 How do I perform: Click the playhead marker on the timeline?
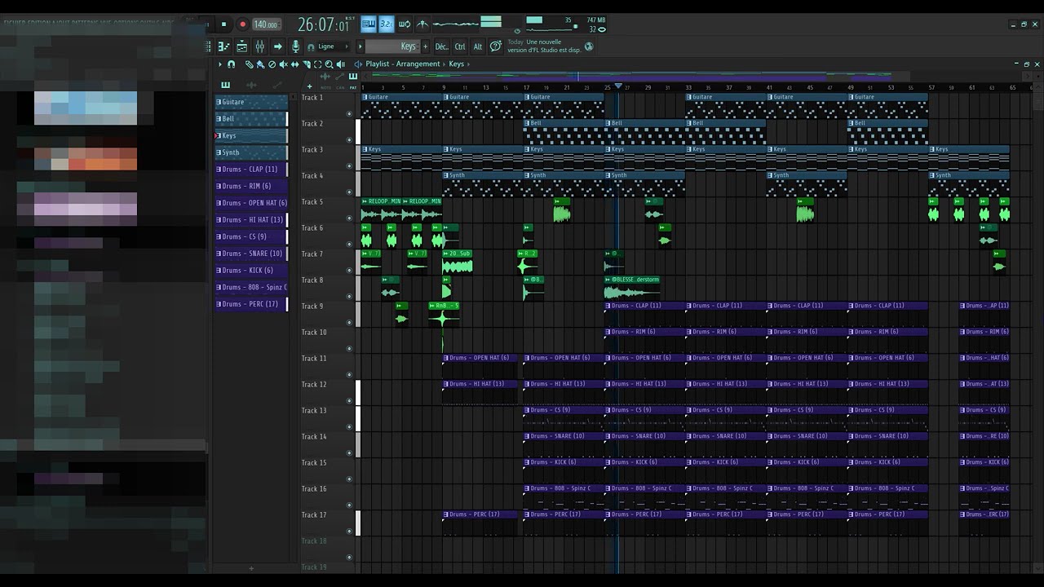[x=618, y=86]
